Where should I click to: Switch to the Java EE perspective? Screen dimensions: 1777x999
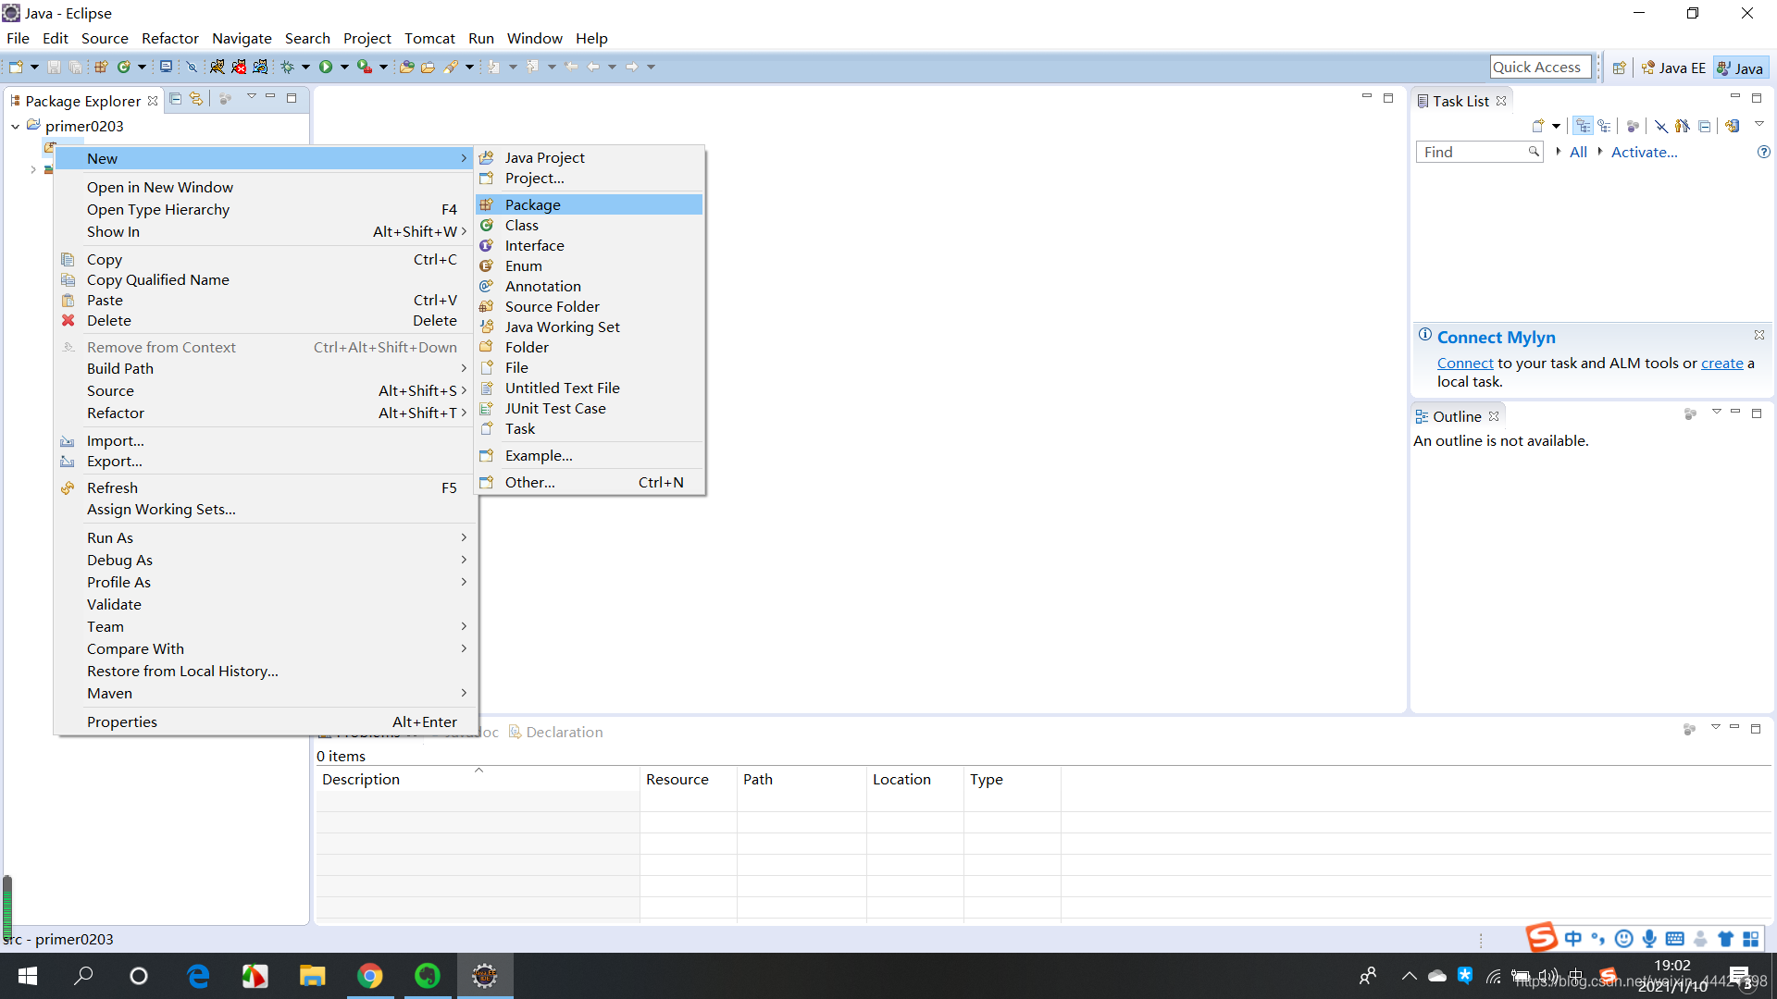coord(1673,68)
